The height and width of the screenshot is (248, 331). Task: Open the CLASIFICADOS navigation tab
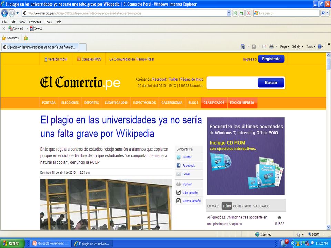(x=214, y=103)
